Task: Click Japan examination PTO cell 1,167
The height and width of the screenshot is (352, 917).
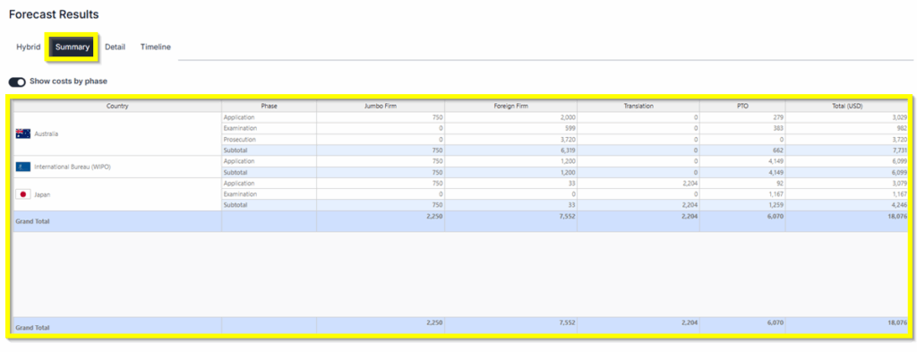Action: 742,194
